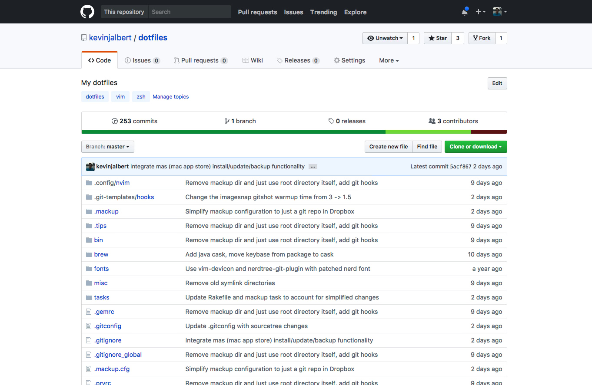Click the Find file button

point(427,147)
